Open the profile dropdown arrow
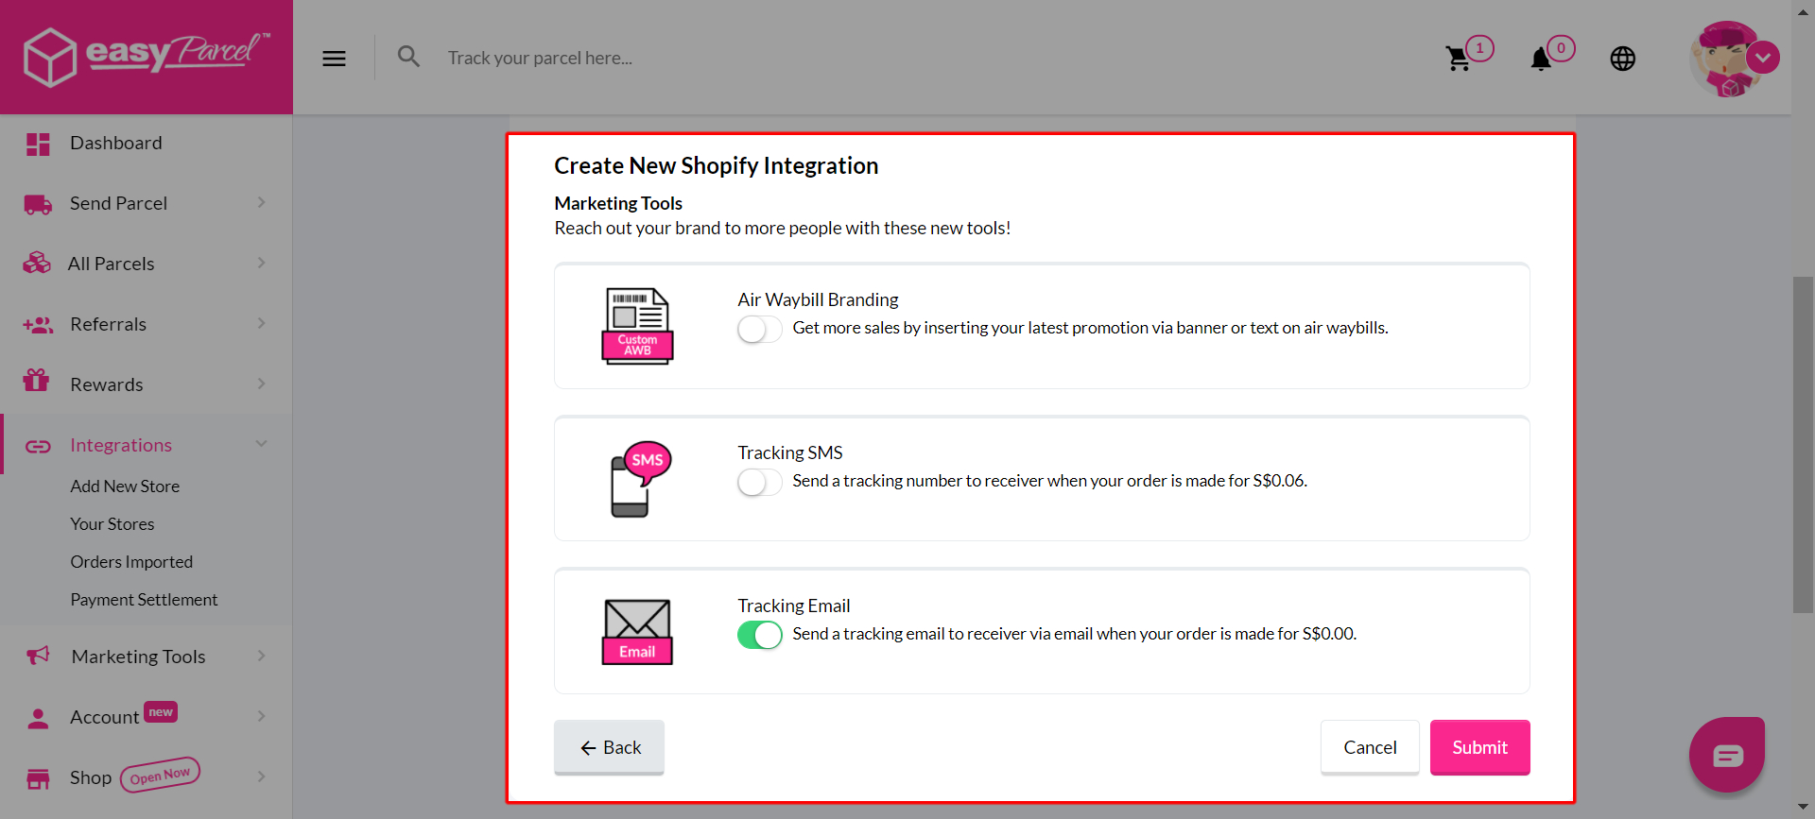The image size is (1815, 819). 1763,58
